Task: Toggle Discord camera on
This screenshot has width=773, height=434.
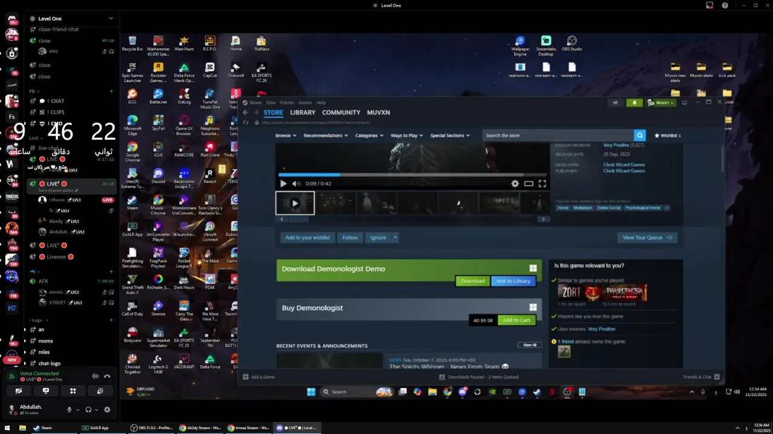Action: [x=19, y=391]
